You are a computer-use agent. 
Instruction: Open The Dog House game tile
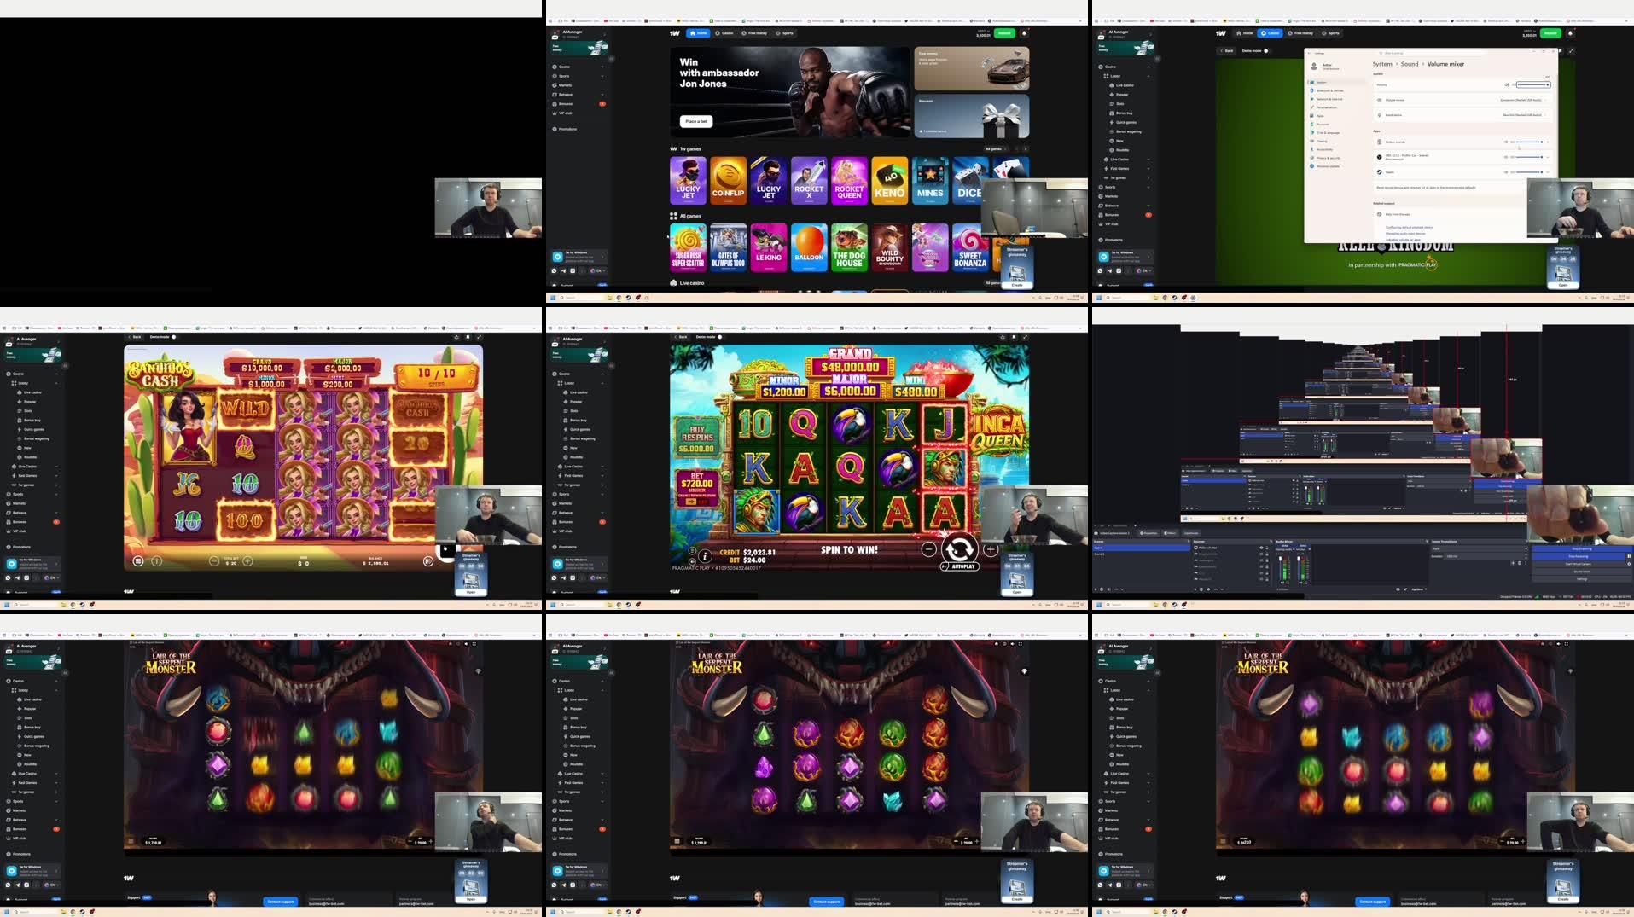click(x=849, y=247)
